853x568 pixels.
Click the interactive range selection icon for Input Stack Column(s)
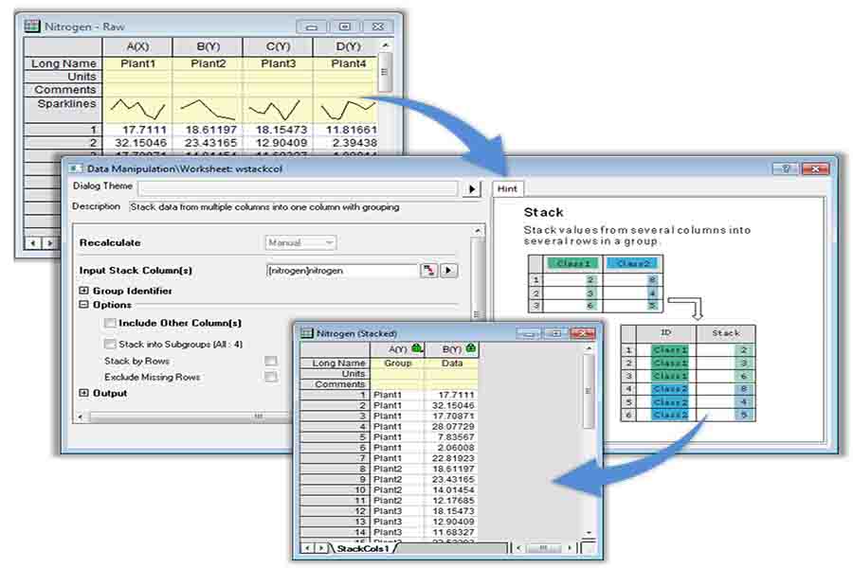coord(428,270)
